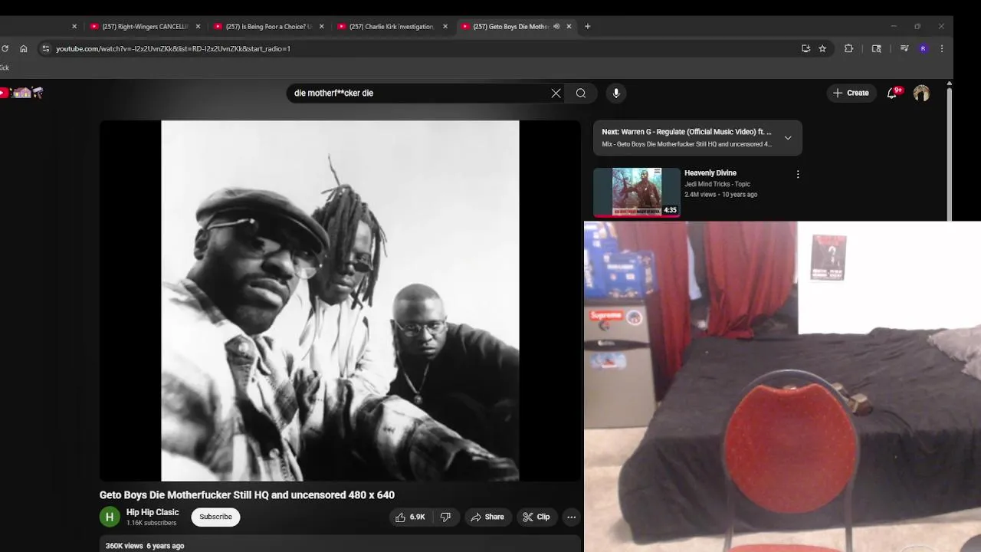The height and width of the screenshot is (552, 981).
Task: Click the page vertical scrollbar
Action: click(x=949, y=153)
